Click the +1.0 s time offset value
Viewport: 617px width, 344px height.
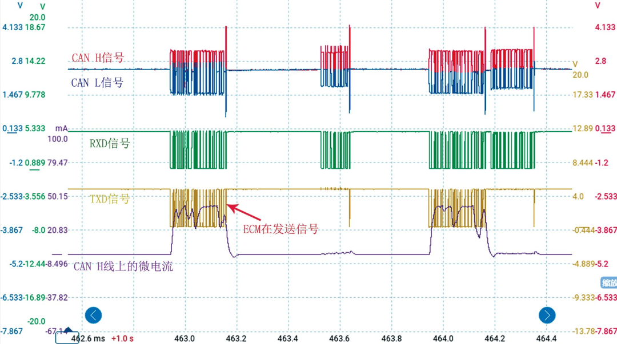point(122,338)
